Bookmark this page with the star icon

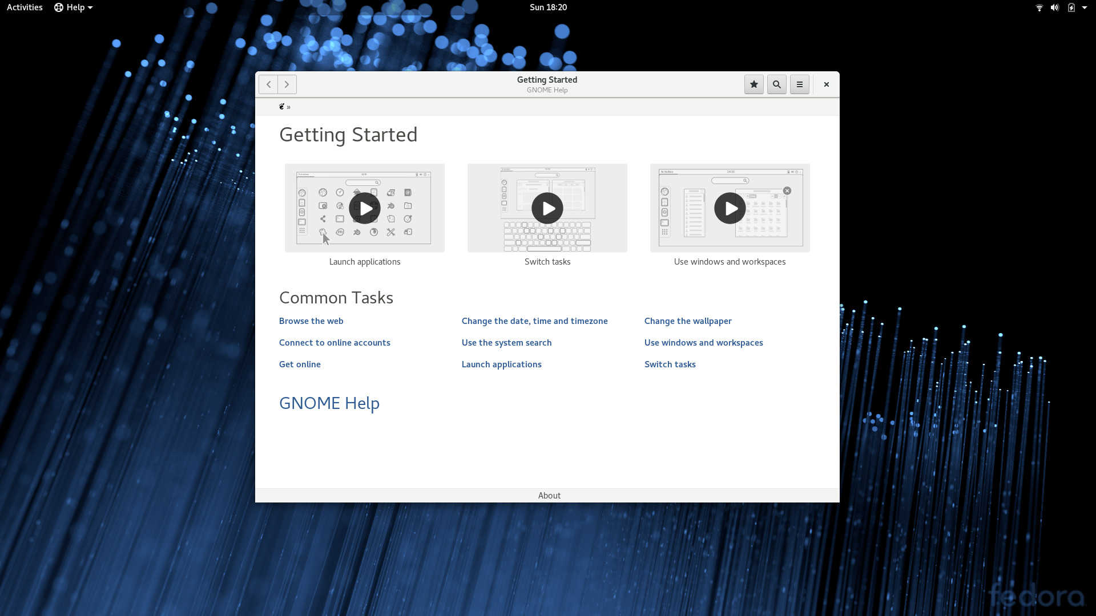tap(754, 84)
